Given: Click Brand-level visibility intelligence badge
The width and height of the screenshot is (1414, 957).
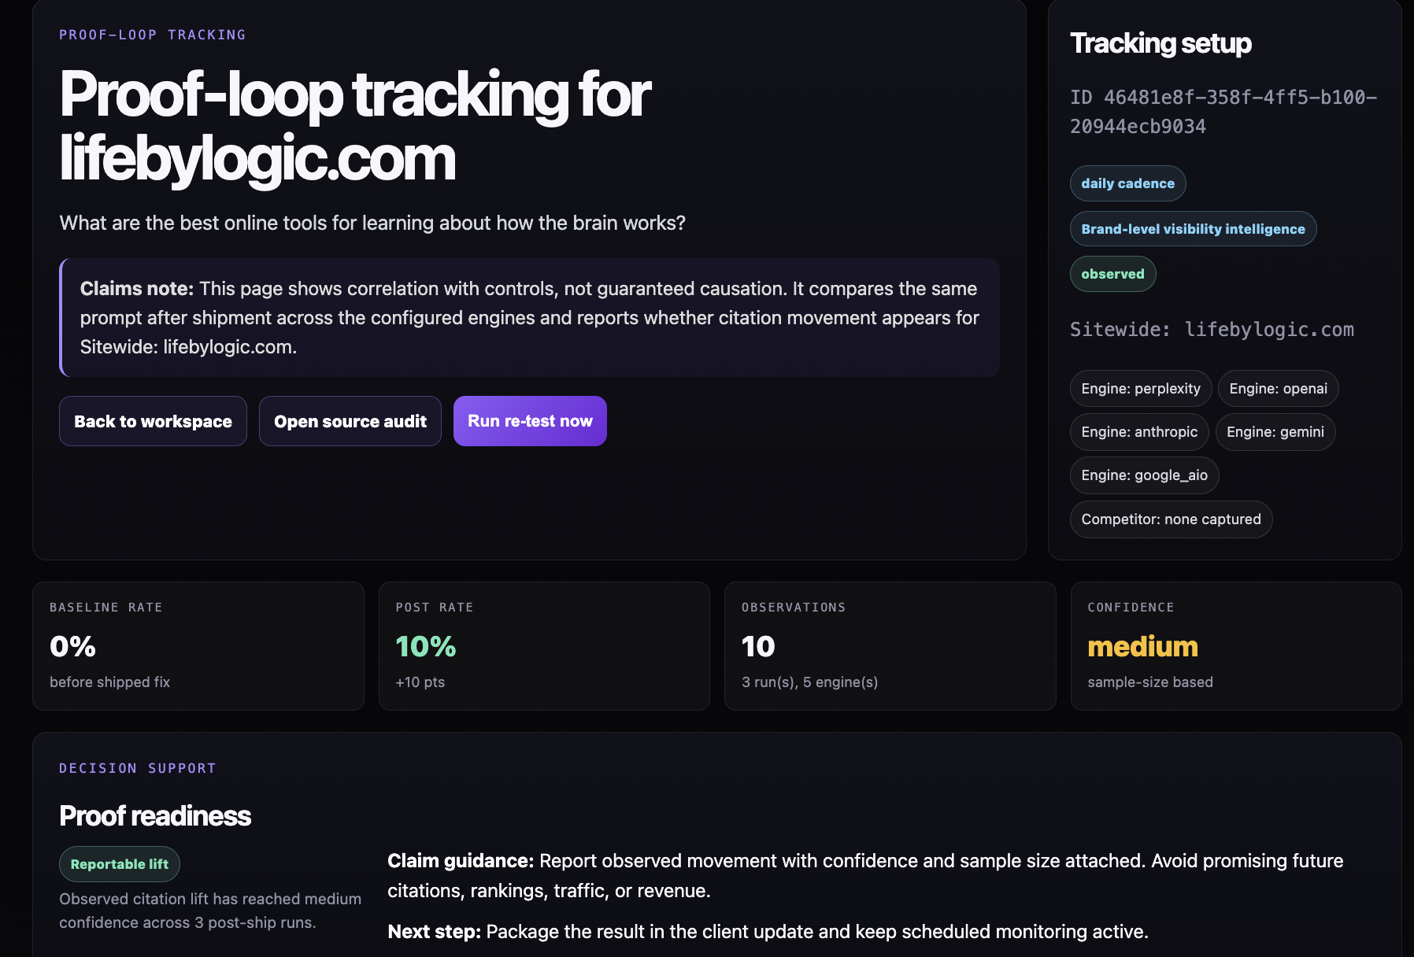Looking at the screenshot, I should [x=1193, y=229].
